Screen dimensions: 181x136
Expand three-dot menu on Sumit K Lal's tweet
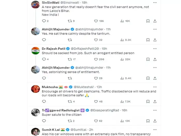click(155, 129)
